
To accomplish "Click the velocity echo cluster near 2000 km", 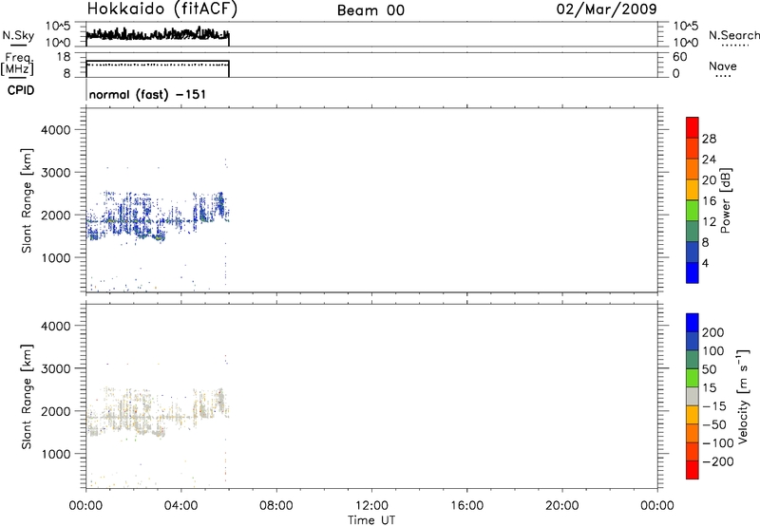I will 158,413.
